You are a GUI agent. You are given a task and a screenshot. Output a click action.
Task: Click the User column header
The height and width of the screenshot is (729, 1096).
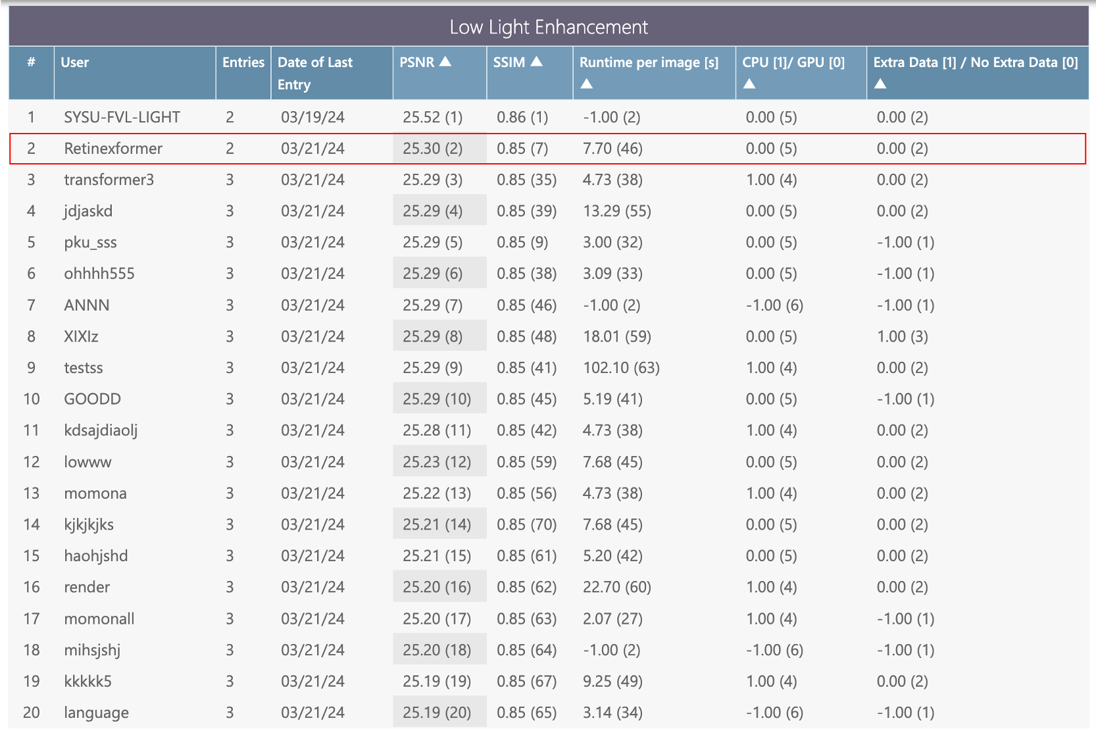(135, 73)
